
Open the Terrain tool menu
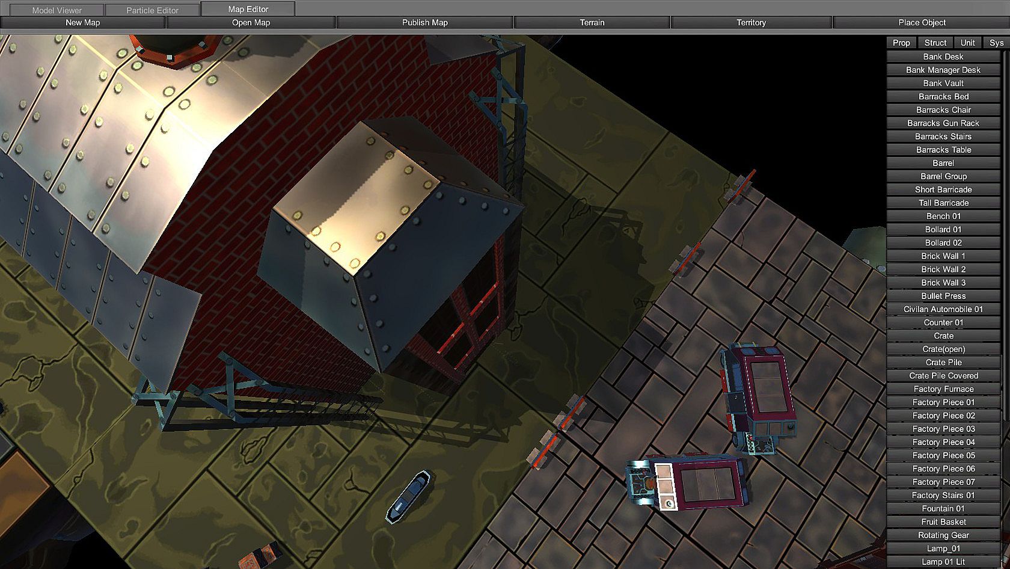click(x=592, y=22)
